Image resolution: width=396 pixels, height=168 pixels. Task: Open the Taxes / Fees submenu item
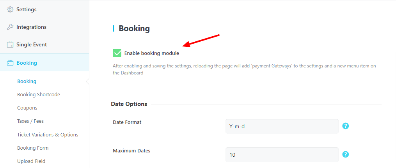[x=30, y=121]
